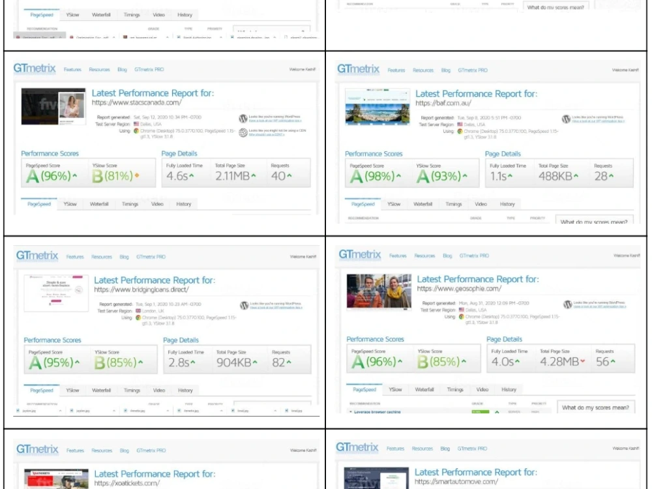Click Welcome Kashif in stacscanada.com header

[x=303, y=70]
